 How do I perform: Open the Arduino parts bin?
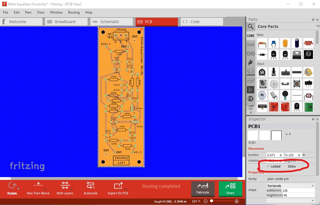point(251,54)
